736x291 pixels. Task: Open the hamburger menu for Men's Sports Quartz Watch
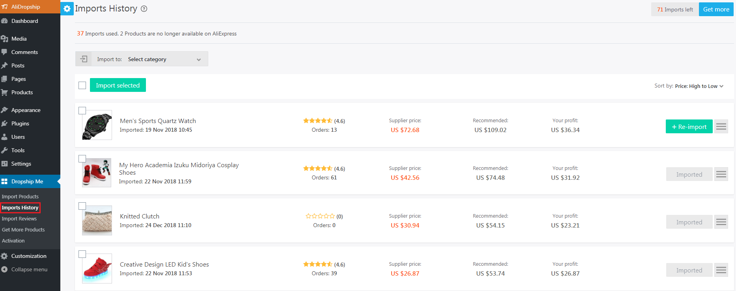(721, 127)
